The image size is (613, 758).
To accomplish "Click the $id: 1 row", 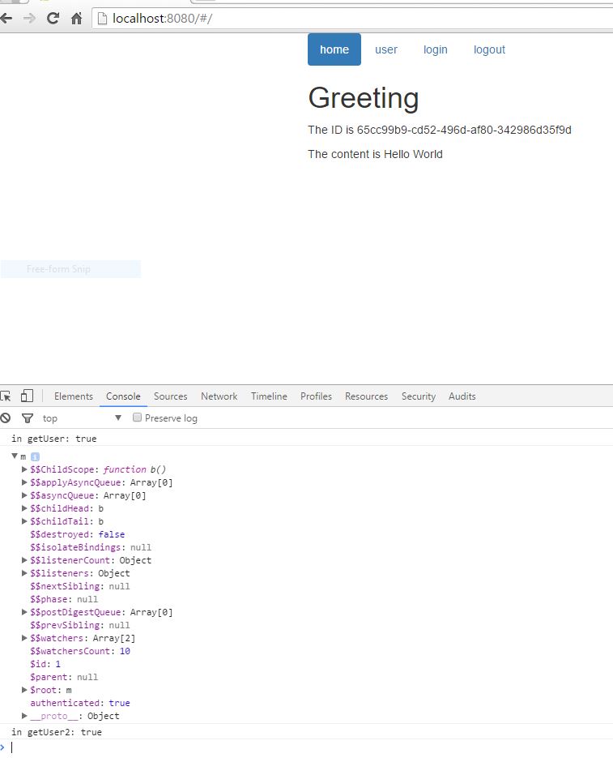I will coord(45,664).
